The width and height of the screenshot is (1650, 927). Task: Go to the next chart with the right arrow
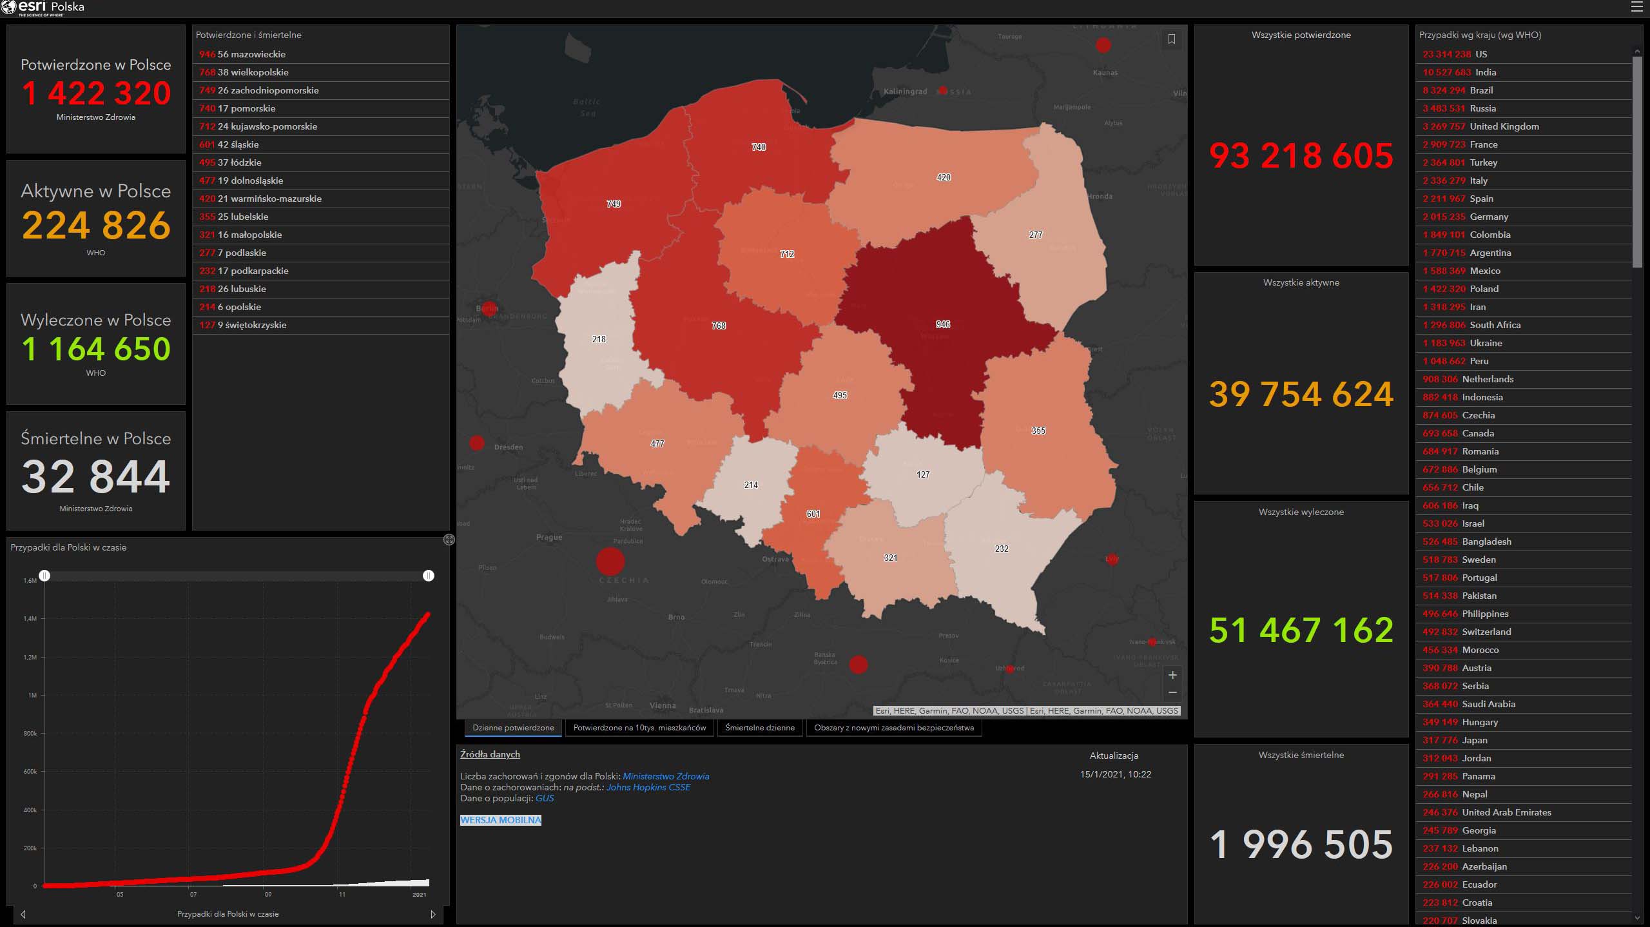click(433, 914)
